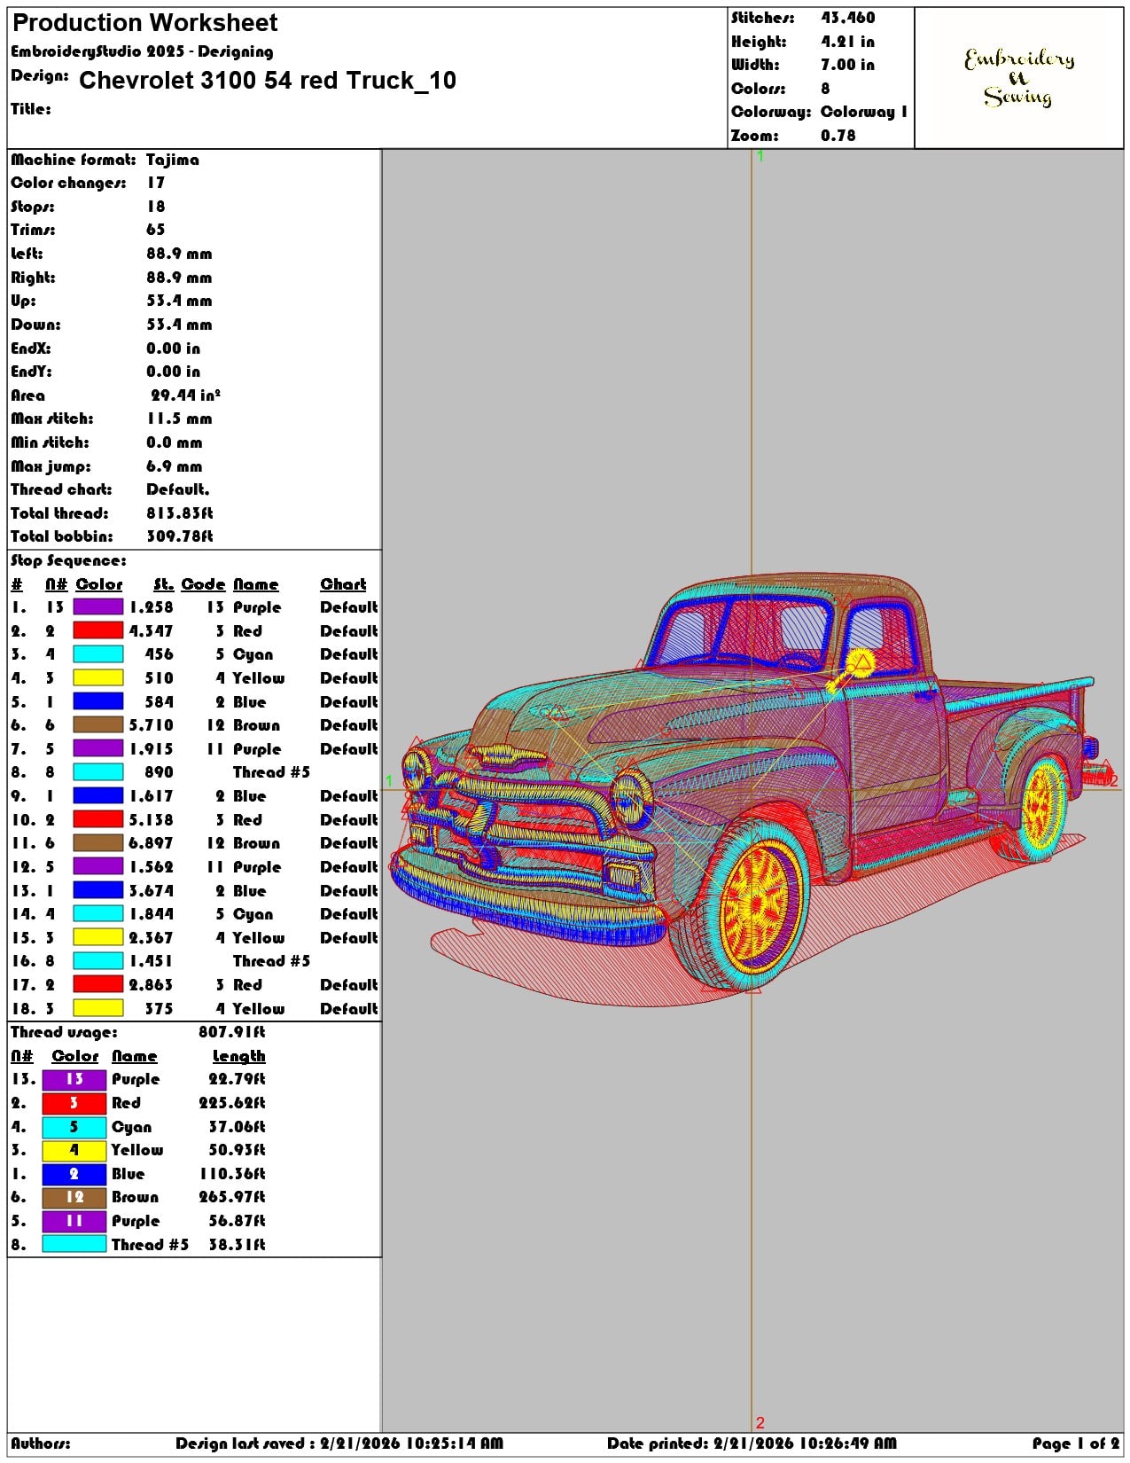Select the cyan Thread #5 swatch in stop 8
Image resolution: width=1130 pixels, height=1463 pixels.
point(97,772)
